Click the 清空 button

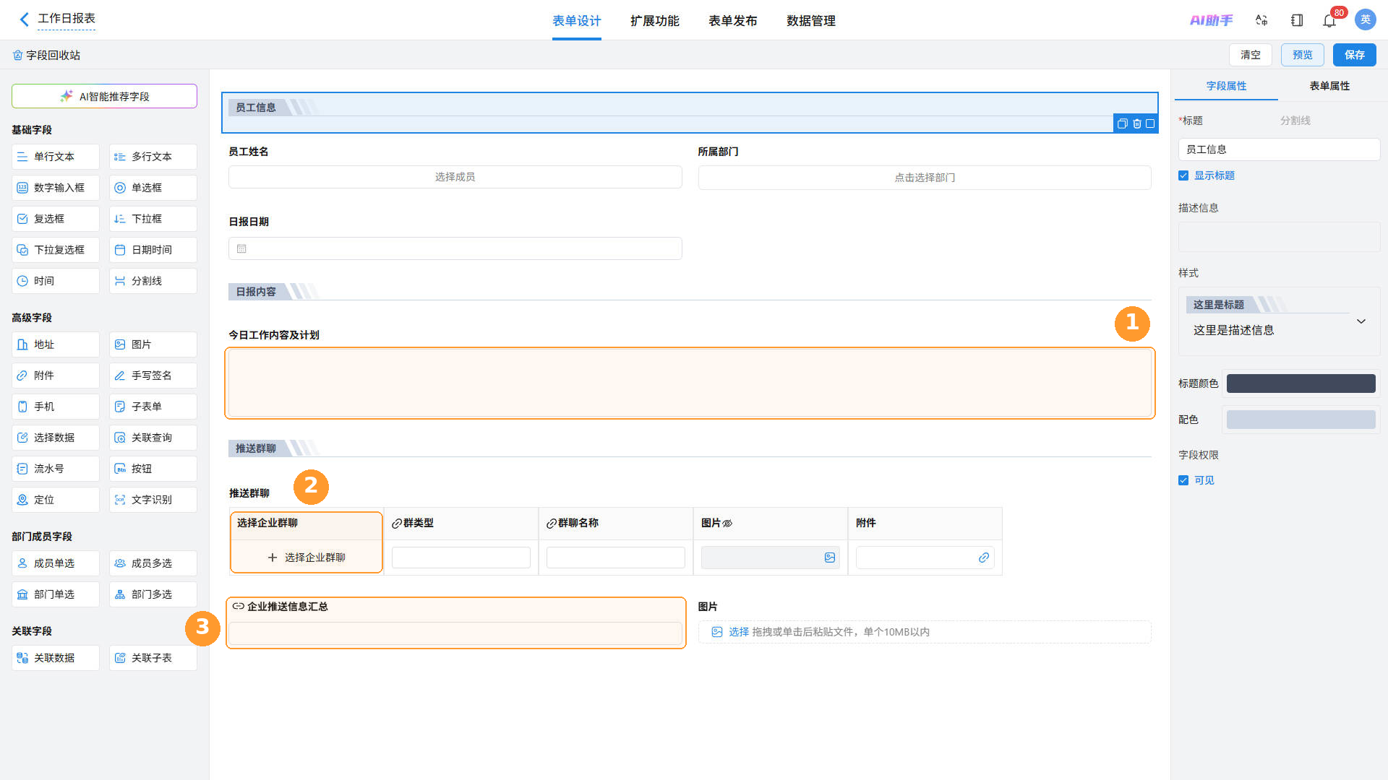(1250, 55)
